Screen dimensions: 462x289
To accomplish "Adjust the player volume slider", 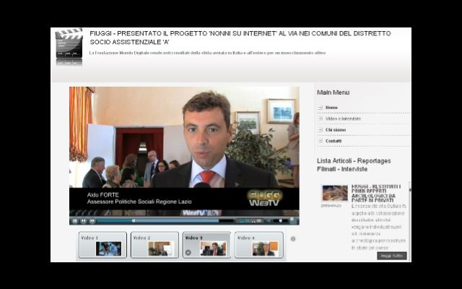I will click(x=280, y=220).
